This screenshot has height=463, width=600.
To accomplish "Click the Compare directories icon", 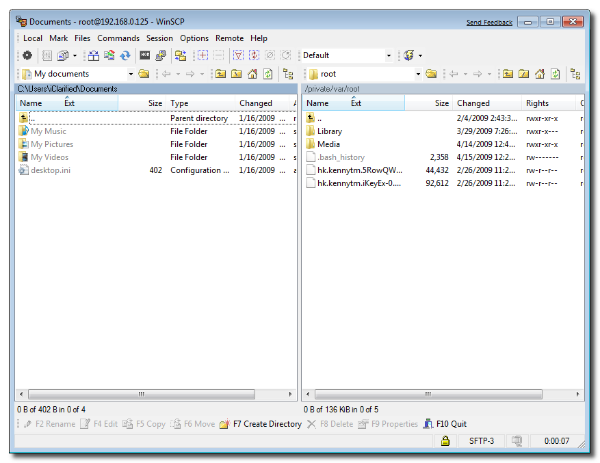I will 93,55.
